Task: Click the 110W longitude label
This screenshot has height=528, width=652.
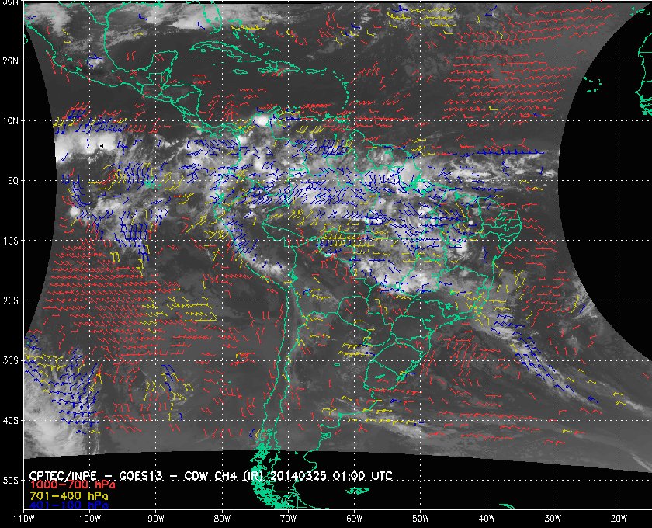Action: (24, 519)
